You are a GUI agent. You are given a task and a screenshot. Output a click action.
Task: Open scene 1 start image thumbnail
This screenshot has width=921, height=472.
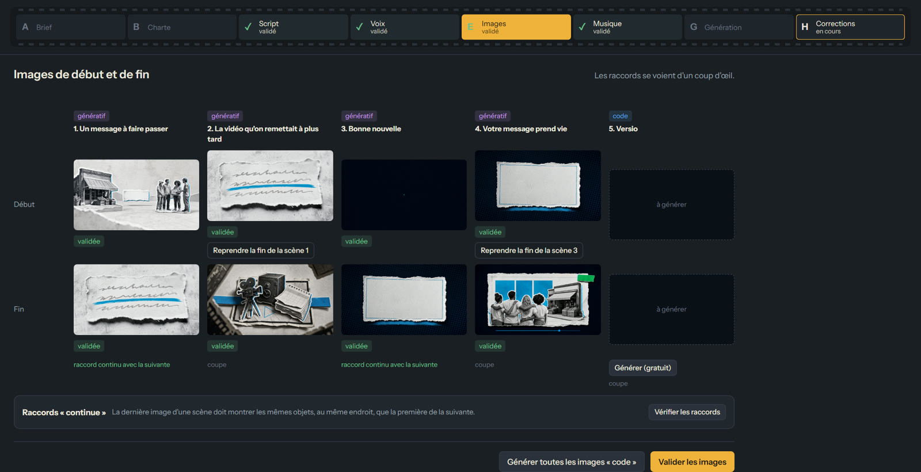point(136,195)
